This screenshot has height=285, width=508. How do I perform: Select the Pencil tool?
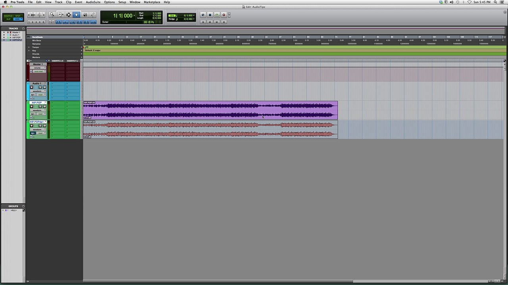92,15
